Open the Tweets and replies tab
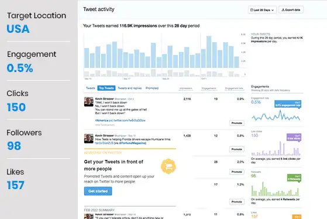 [130, 88]
